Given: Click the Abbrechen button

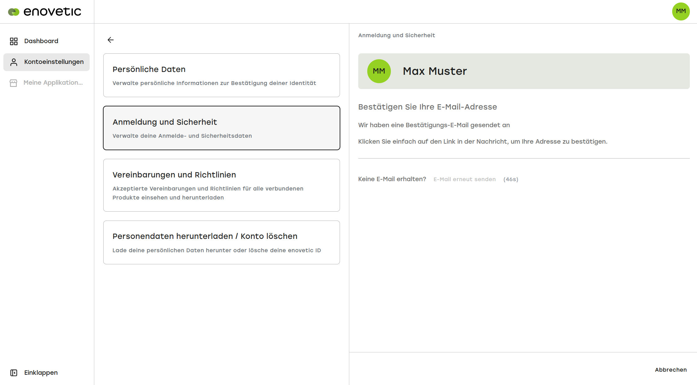Looking at the screenshot, I should (671, 370).
